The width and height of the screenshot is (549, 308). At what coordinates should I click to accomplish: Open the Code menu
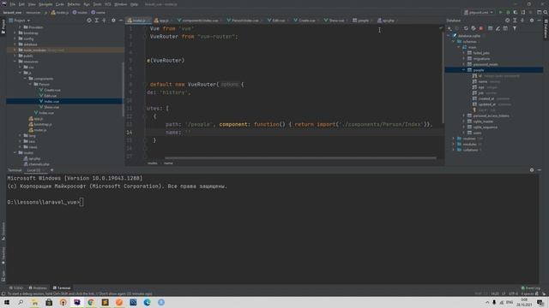[60, 4]
